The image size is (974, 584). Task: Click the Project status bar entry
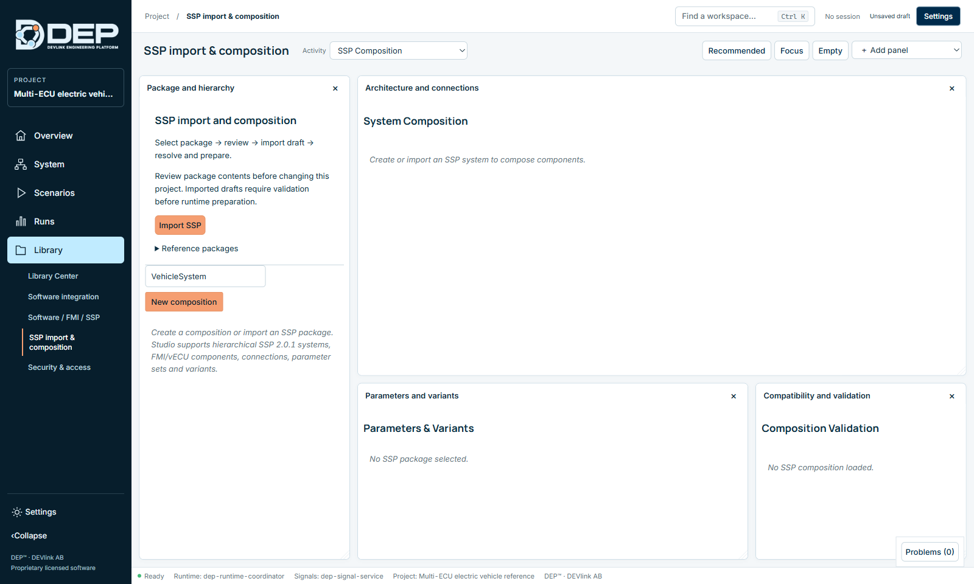pos(463,576)
